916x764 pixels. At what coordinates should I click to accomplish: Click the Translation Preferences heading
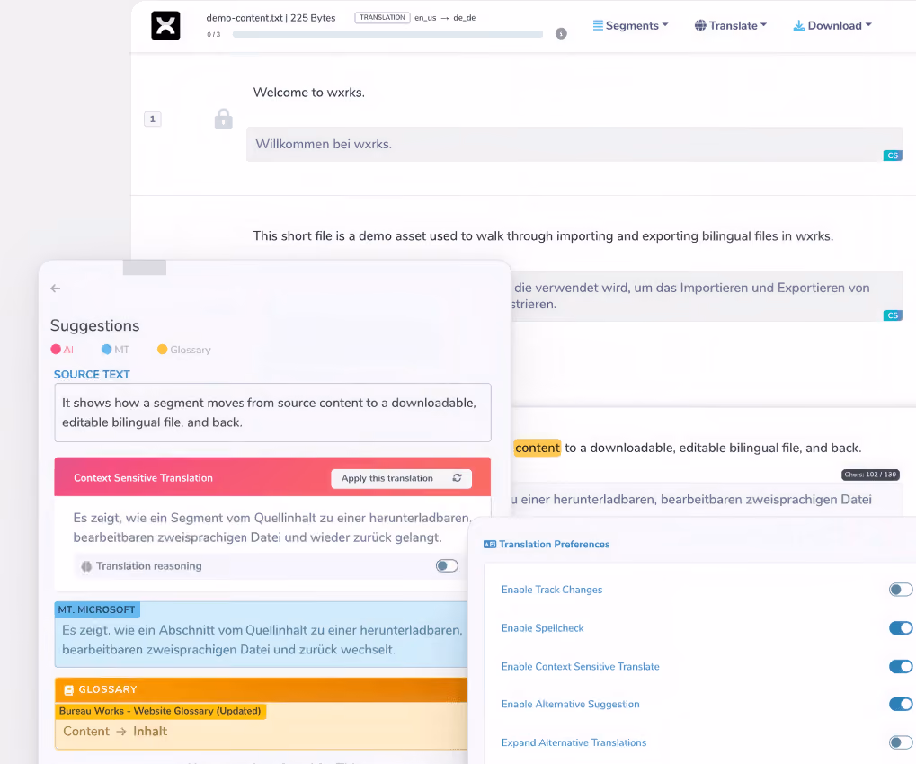tap(554, 545)
